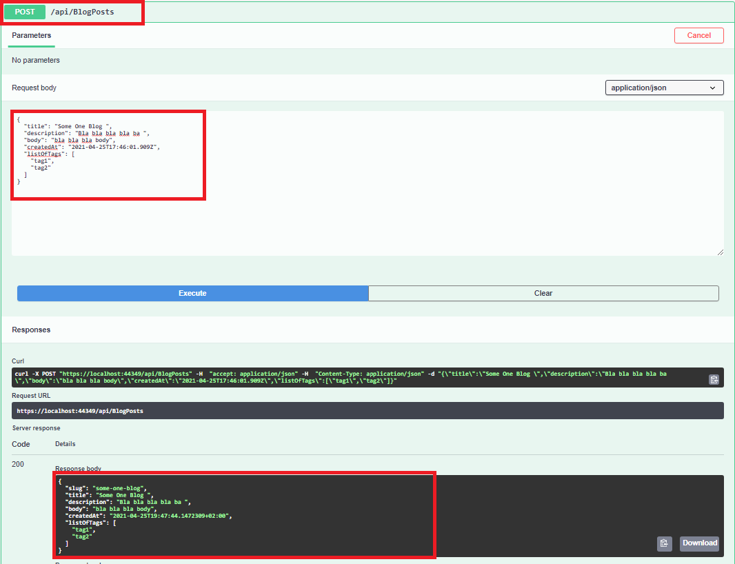This screenshot has height=564, width=735.
Task: Click the Responses section heading
Action: tap(31, 330)
